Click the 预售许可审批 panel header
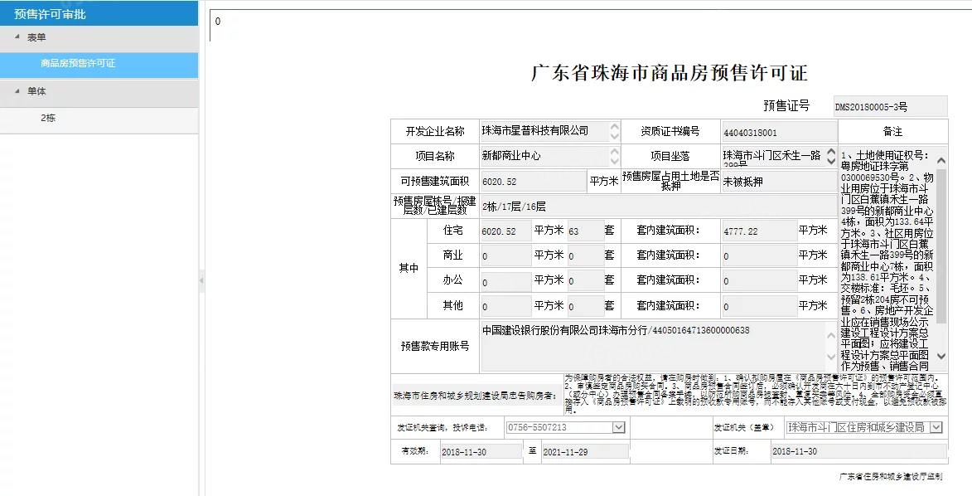This screenshot has height=496, width=972. pyautogui.click(x=99, y=13)
